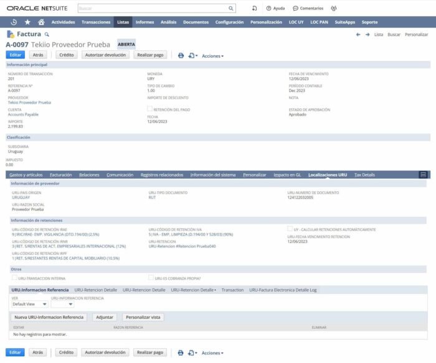
Task: Open shortcuts star icon
Action: point(27,22)
